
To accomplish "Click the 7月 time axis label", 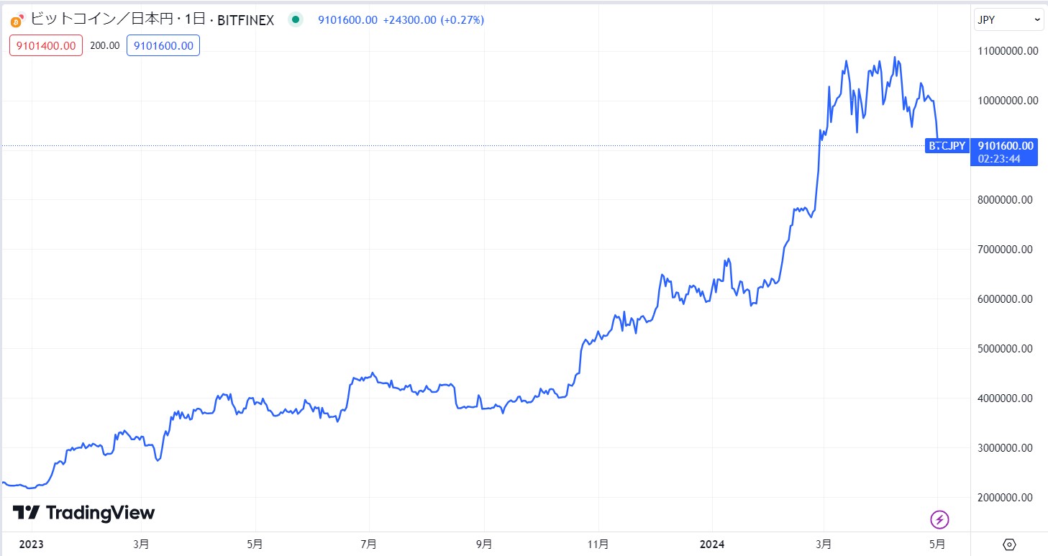I will click(x=368, y=544).
